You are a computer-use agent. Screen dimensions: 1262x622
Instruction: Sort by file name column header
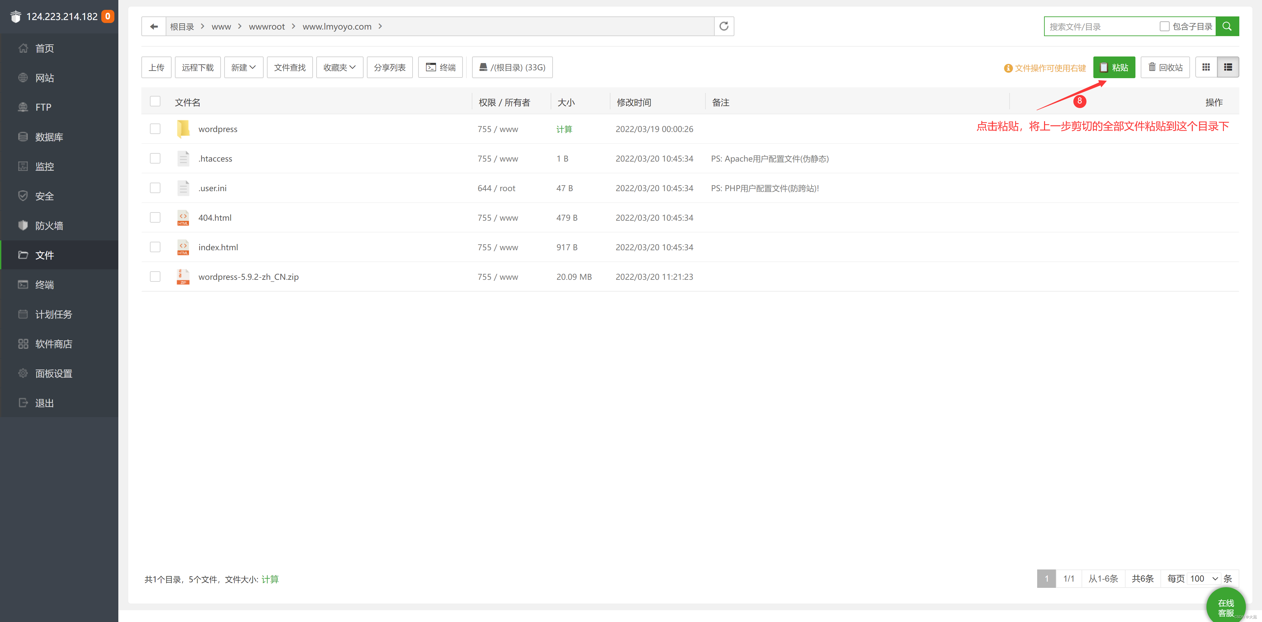tap(187, 102)
